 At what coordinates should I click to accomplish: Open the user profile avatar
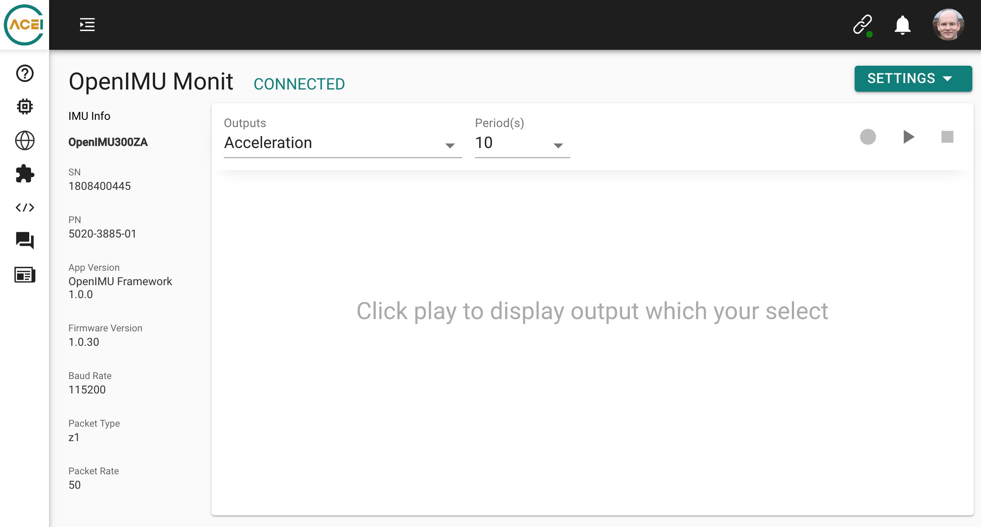click(x=948, y=25)
